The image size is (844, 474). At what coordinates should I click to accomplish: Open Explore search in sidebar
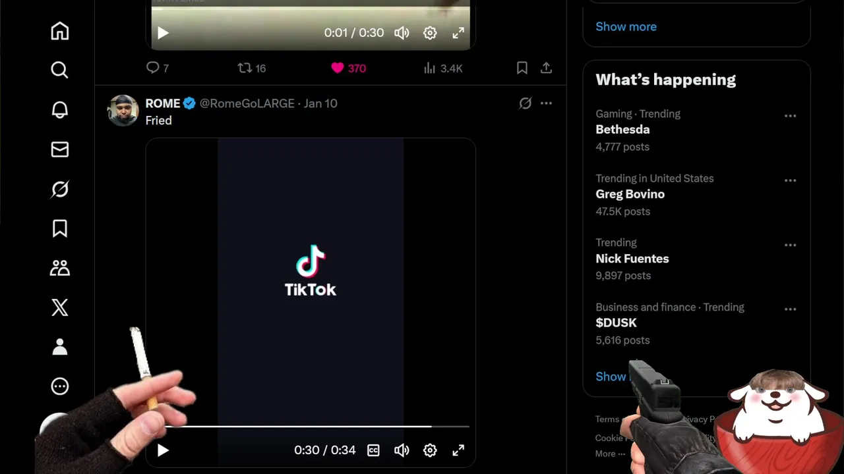60,70
